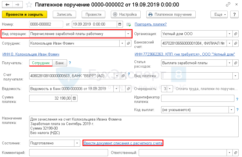The width and height of the screenshot is (242, 157).
Task: Expand the Очередность dropdown
Action: pos(170,89)
